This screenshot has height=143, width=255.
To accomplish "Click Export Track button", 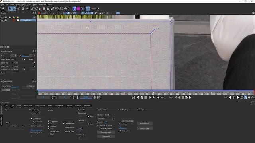I will pos(145,123).
